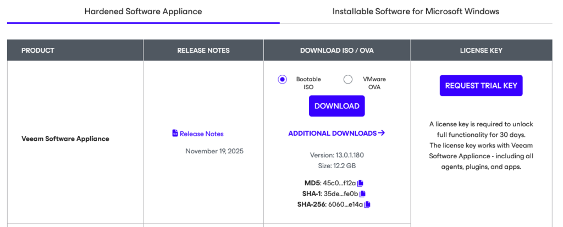
Task: Copy the MD5 checksum using its copy icon
Action: tap(361, 183)
